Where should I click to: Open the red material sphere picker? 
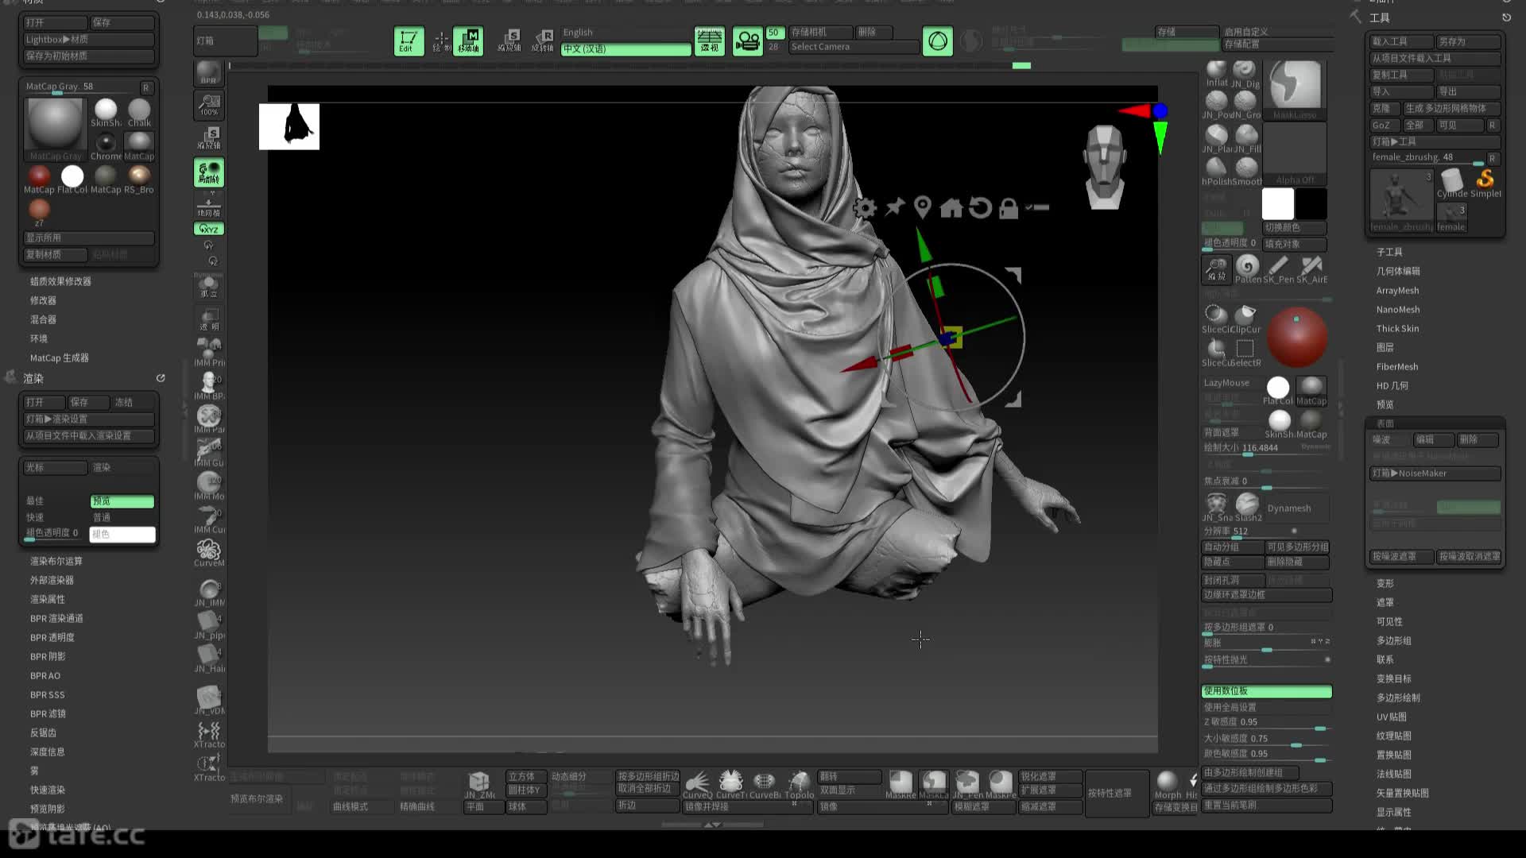tap(1296, 337)
